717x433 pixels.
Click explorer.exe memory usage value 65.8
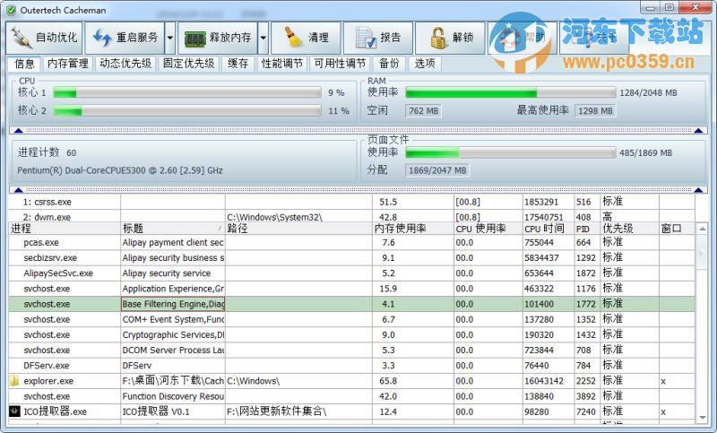pos(388,381)
